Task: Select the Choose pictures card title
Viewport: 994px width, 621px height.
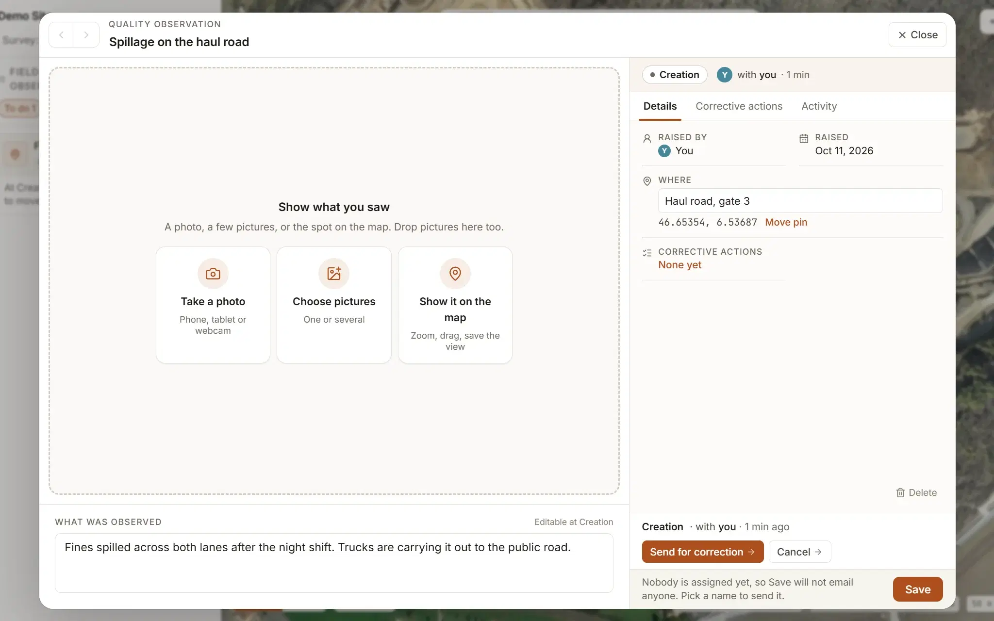Action: click(x=334, y=301)
